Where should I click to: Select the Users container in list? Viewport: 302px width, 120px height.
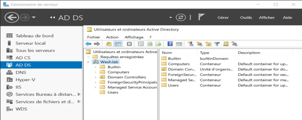coord(173,85)
